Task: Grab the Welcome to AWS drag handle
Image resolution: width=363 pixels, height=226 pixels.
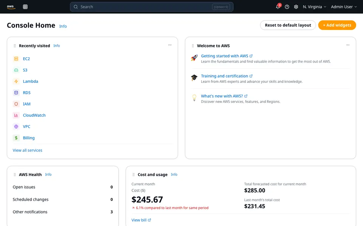Action: (x=193, y=46)
